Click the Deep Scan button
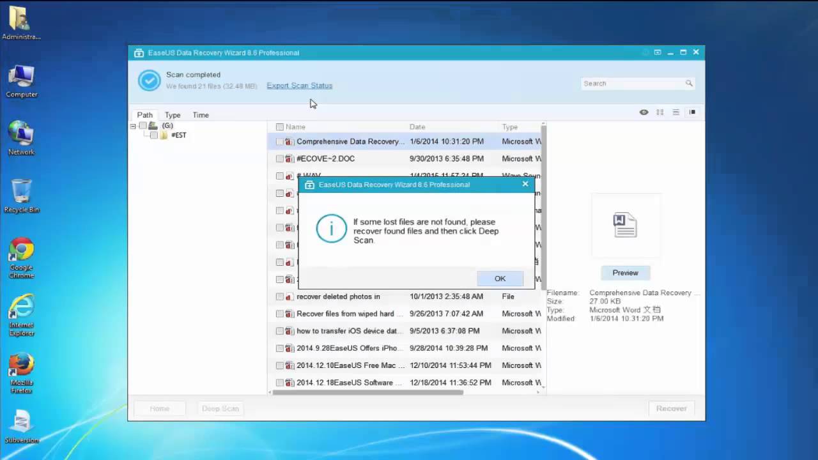 [220, 408]
